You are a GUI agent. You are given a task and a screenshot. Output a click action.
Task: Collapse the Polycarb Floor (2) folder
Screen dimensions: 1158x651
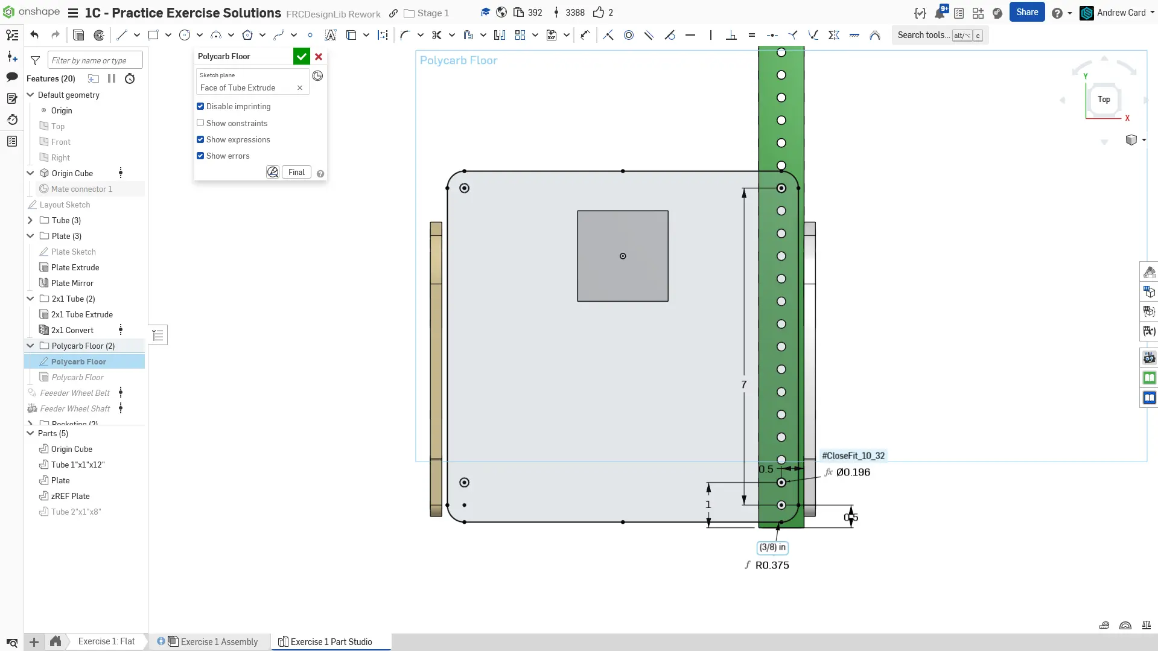(30, 346)
